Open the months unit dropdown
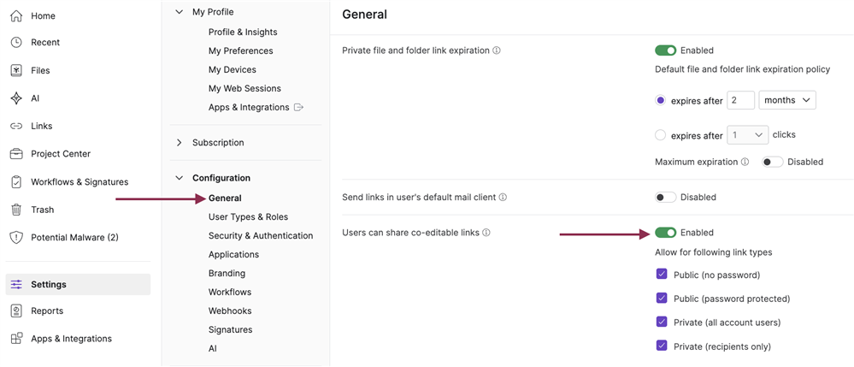The width and height of the screenshot is (854, 367). coord(787,100)
